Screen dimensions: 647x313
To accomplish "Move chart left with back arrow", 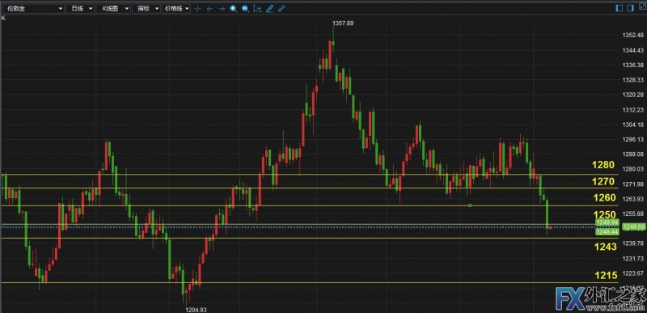I will point(209,9).
